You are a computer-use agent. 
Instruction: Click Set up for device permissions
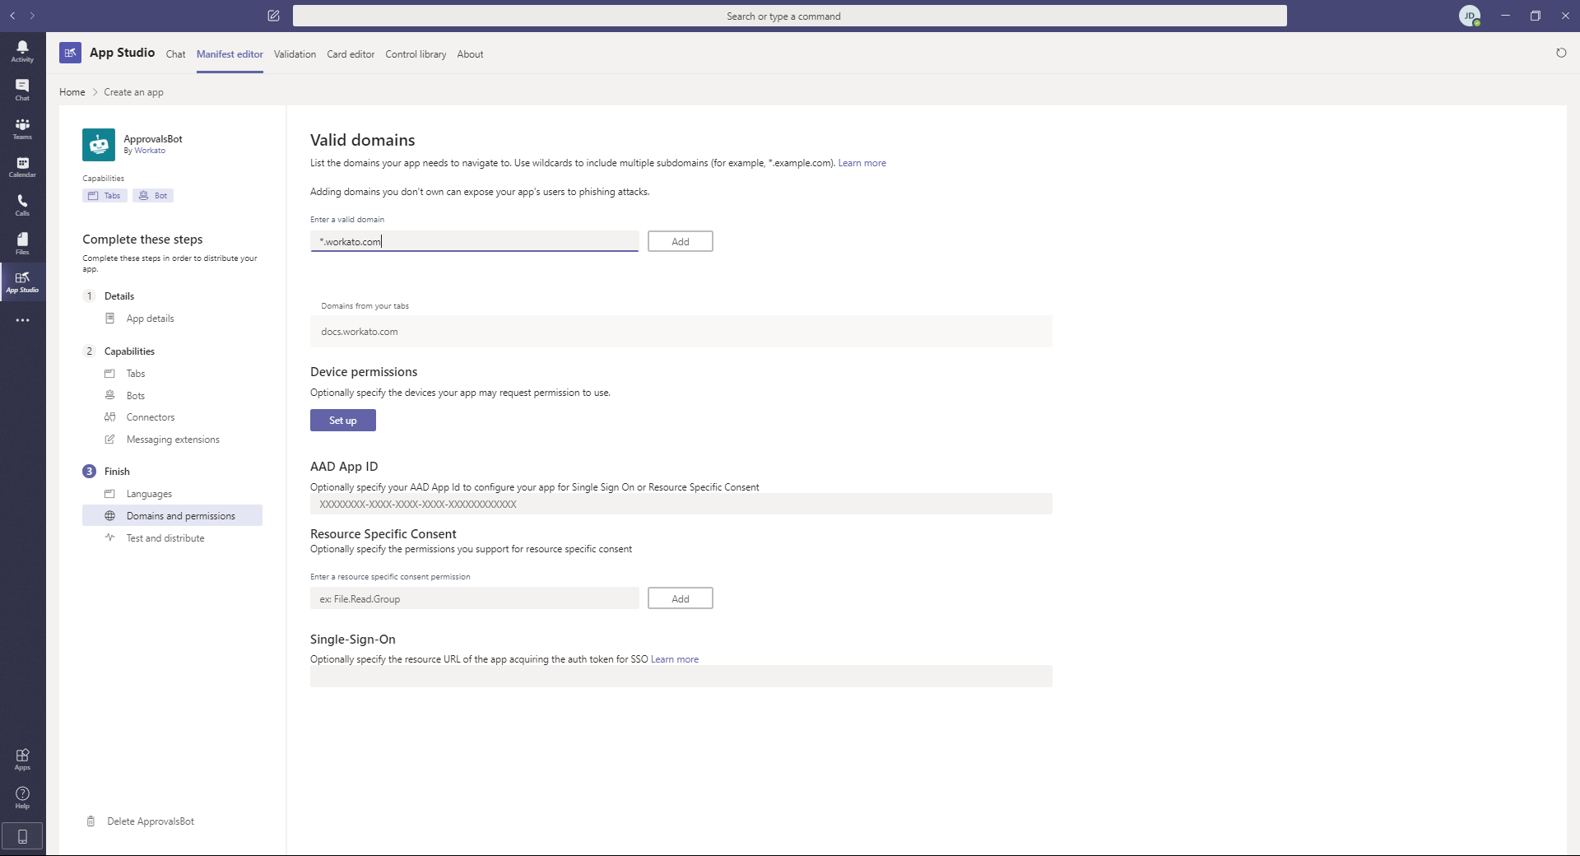click(x=342, y=421)
